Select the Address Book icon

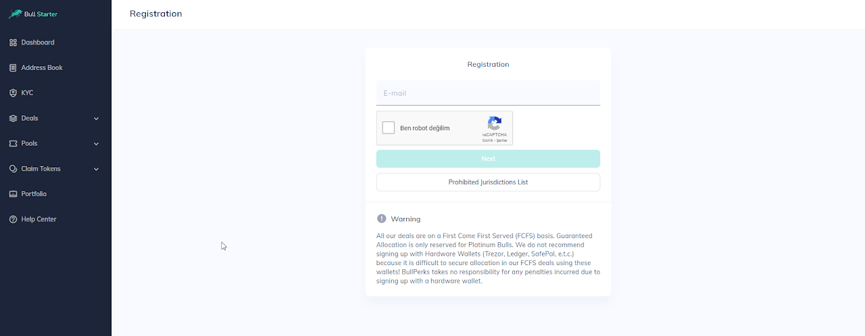(13, 67)
